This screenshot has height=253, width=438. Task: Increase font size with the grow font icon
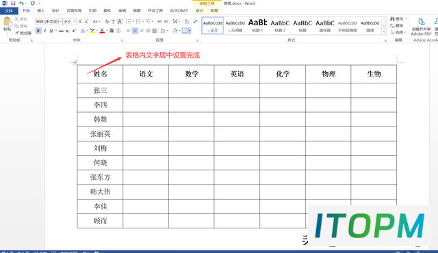point(80,21)
